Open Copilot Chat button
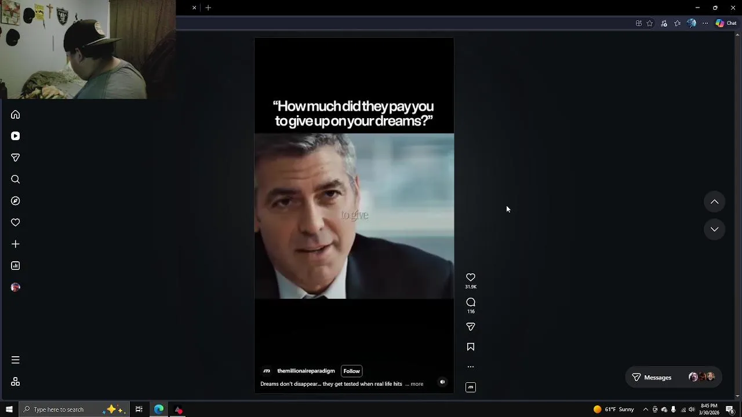Viewport: 742px width, 417px height. tap(726, 23)
